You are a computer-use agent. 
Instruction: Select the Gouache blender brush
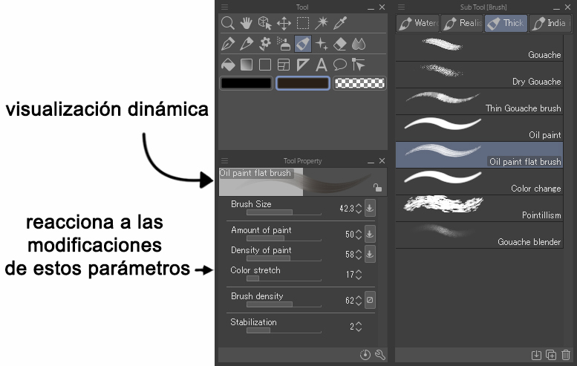point(478,235)
